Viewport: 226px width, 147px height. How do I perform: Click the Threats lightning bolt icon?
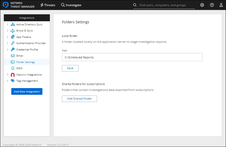[x=42, y=5]
